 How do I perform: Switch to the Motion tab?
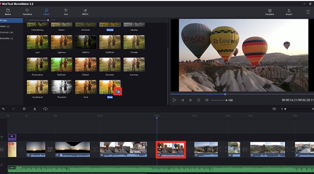pos(85,12)
